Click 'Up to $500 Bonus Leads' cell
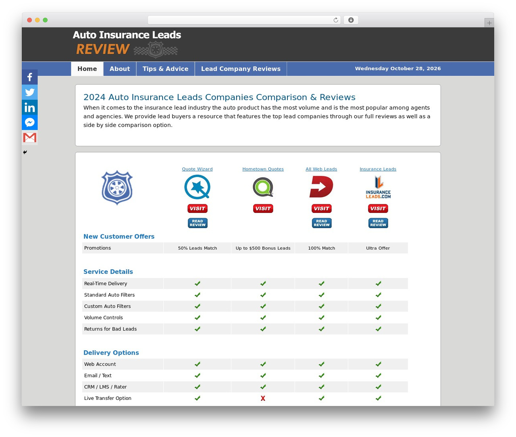 pos(263,248)
